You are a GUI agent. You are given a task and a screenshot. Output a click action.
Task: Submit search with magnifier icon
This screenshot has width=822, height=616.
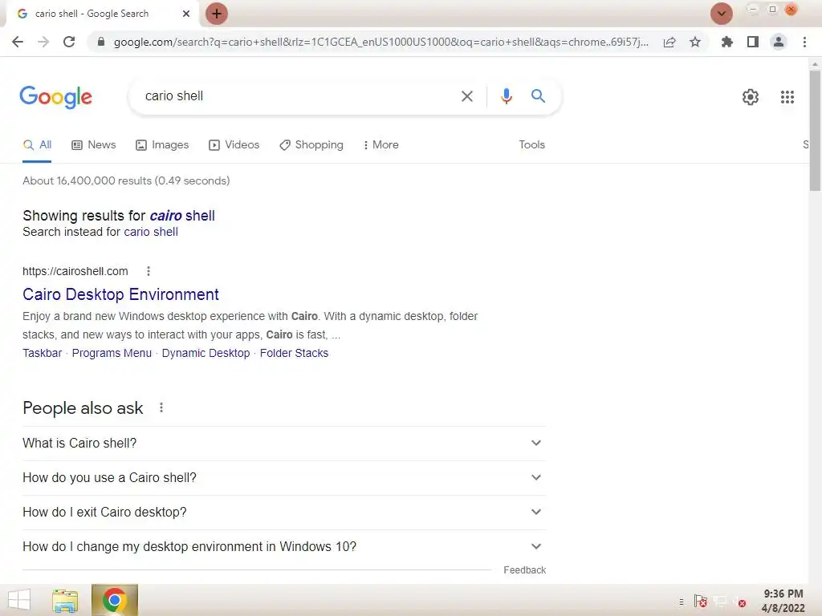tap(538, 96)
